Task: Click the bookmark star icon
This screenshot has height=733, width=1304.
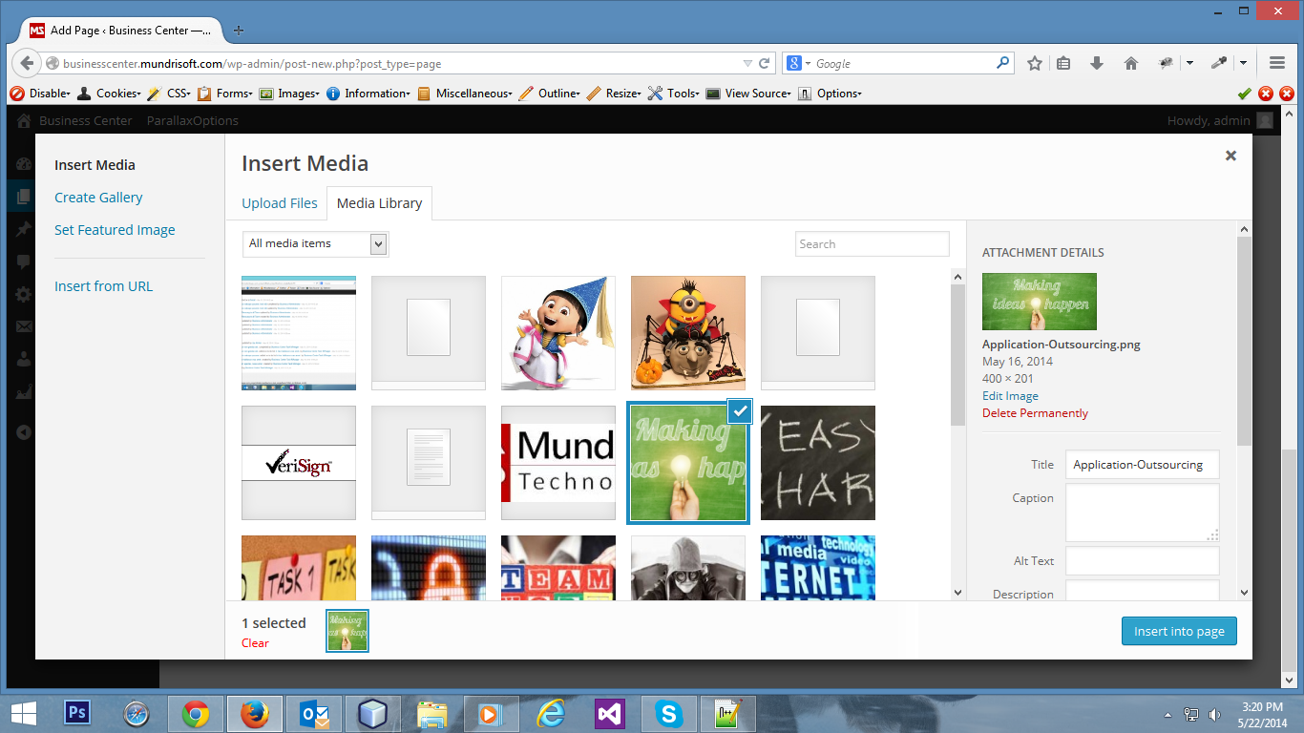Action: point(1035,64)
